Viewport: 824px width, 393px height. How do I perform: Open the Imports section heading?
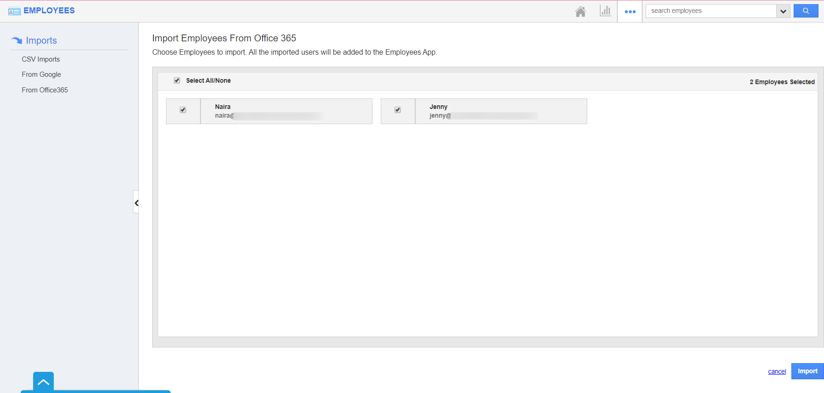click(x=41, y=40)
